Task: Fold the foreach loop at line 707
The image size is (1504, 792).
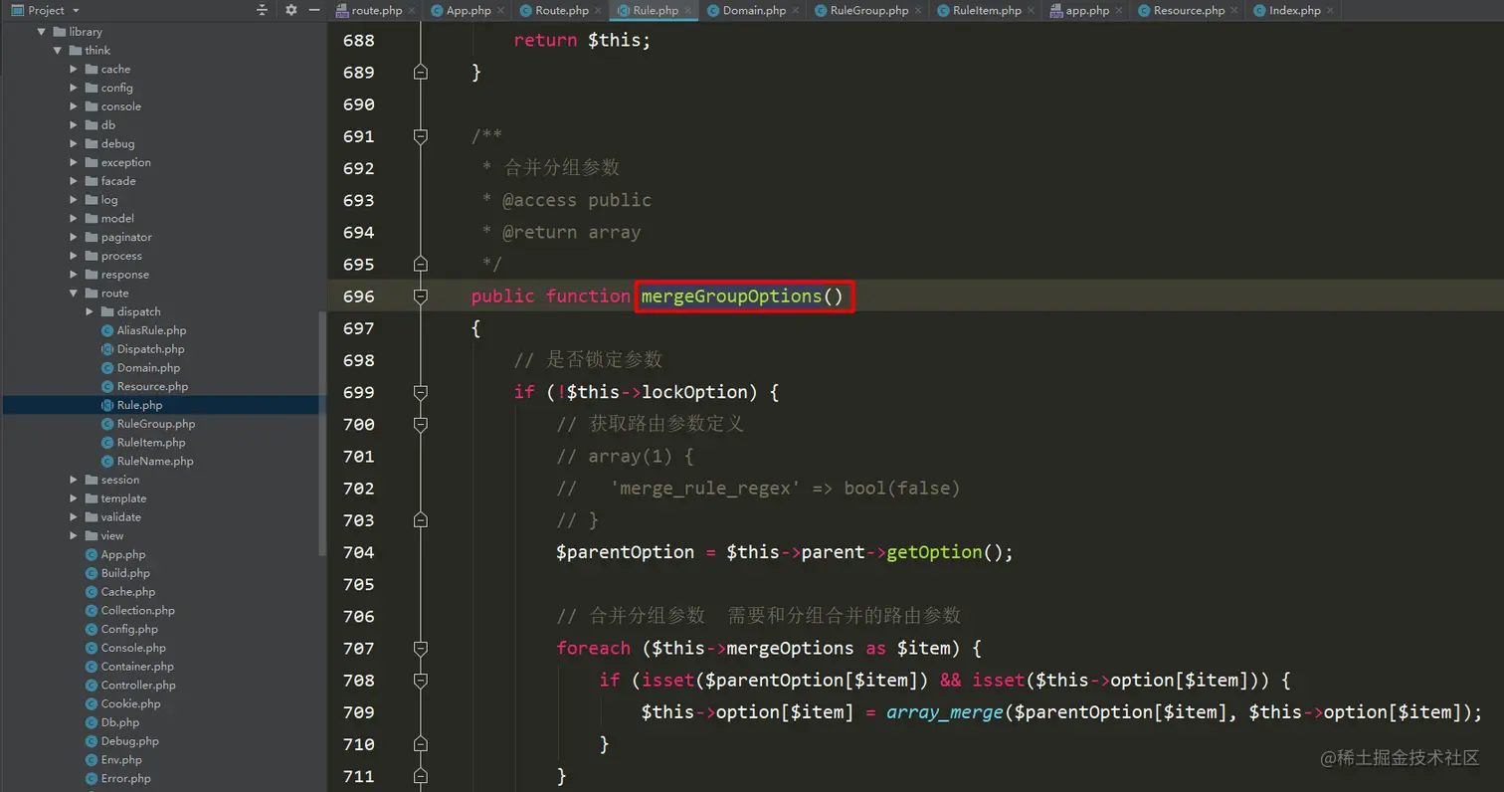Action: [421, 648]
